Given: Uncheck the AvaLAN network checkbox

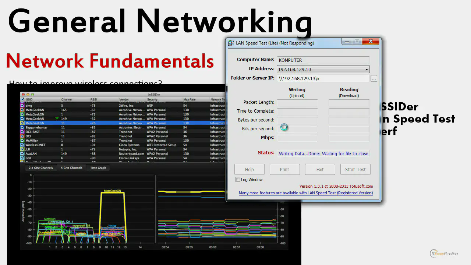Looking at the screenshot, I should point(23,154).
